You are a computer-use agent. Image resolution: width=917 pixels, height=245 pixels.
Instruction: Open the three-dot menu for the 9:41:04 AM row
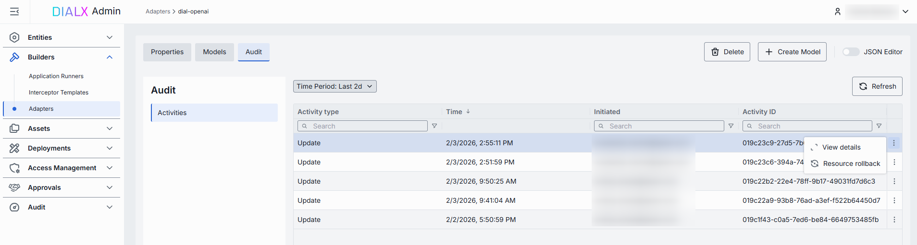pos(894,200)
